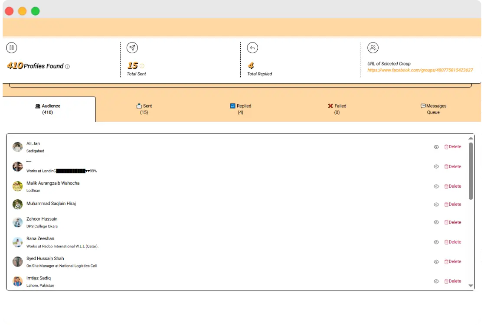Delete Imtiaz Sadiq from list
The image size is (484, 325).
[452, 282]
